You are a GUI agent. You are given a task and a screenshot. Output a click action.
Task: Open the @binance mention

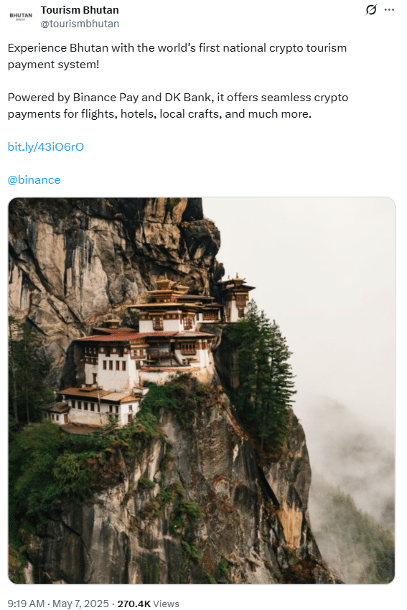(x=34, y=179)
